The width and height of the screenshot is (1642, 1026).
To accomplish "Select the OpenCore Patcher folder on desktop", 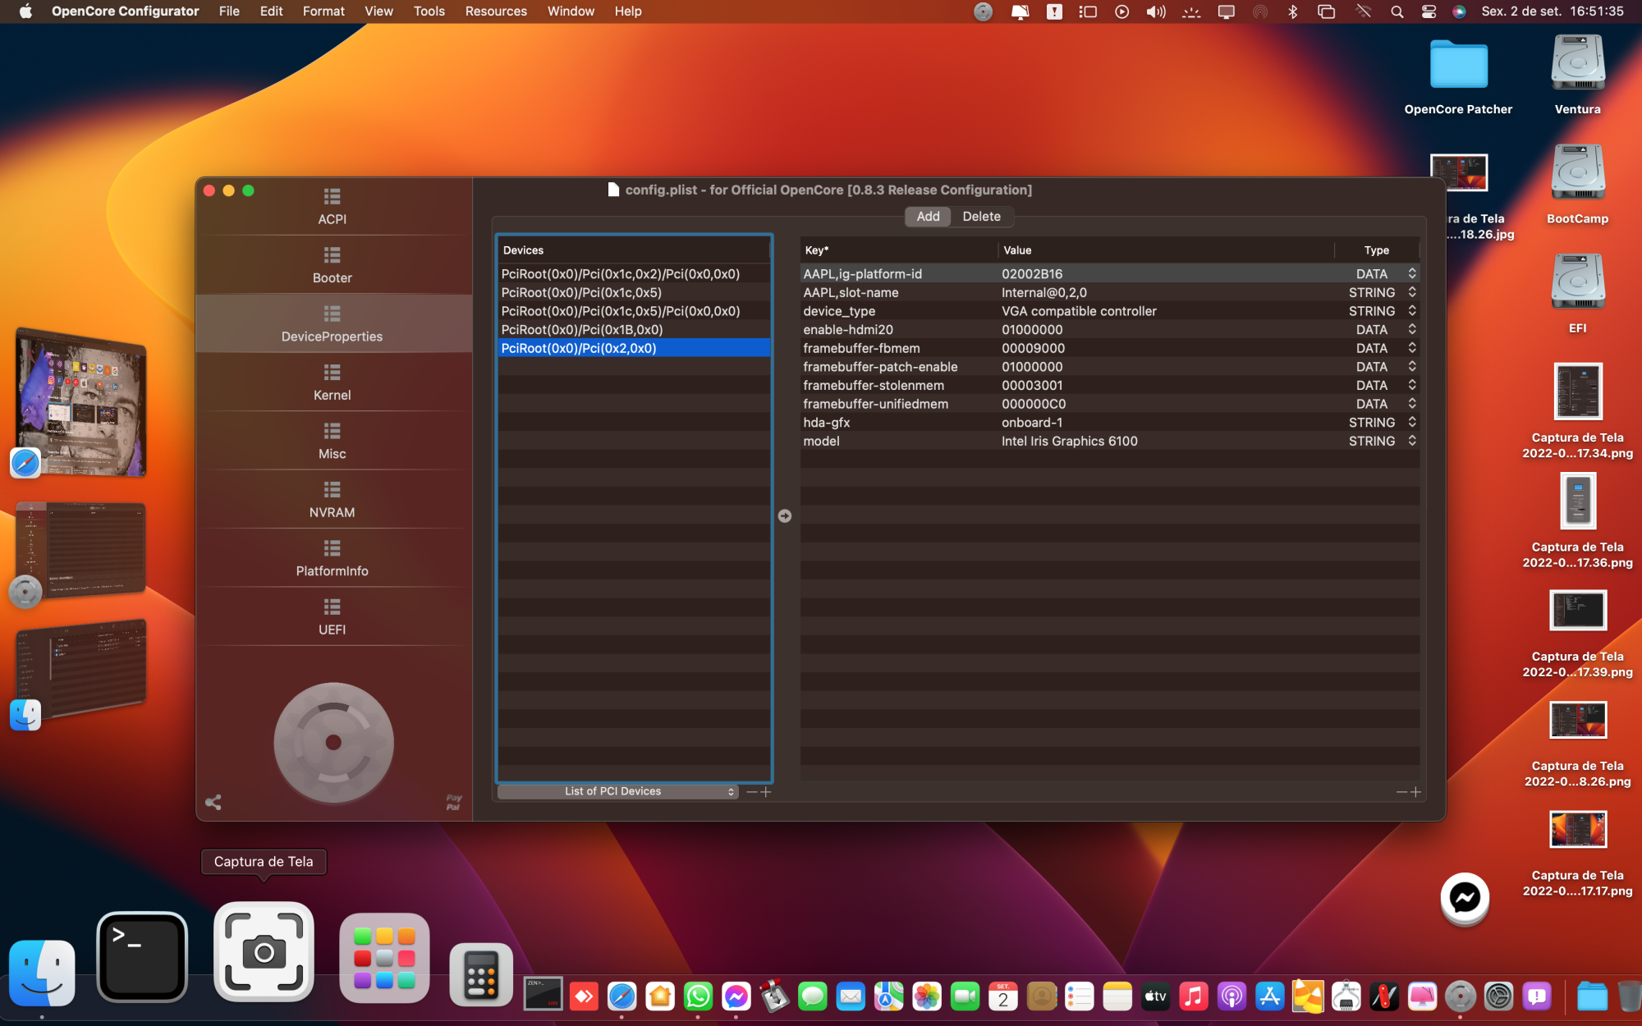I will (x=1458, y=76).
